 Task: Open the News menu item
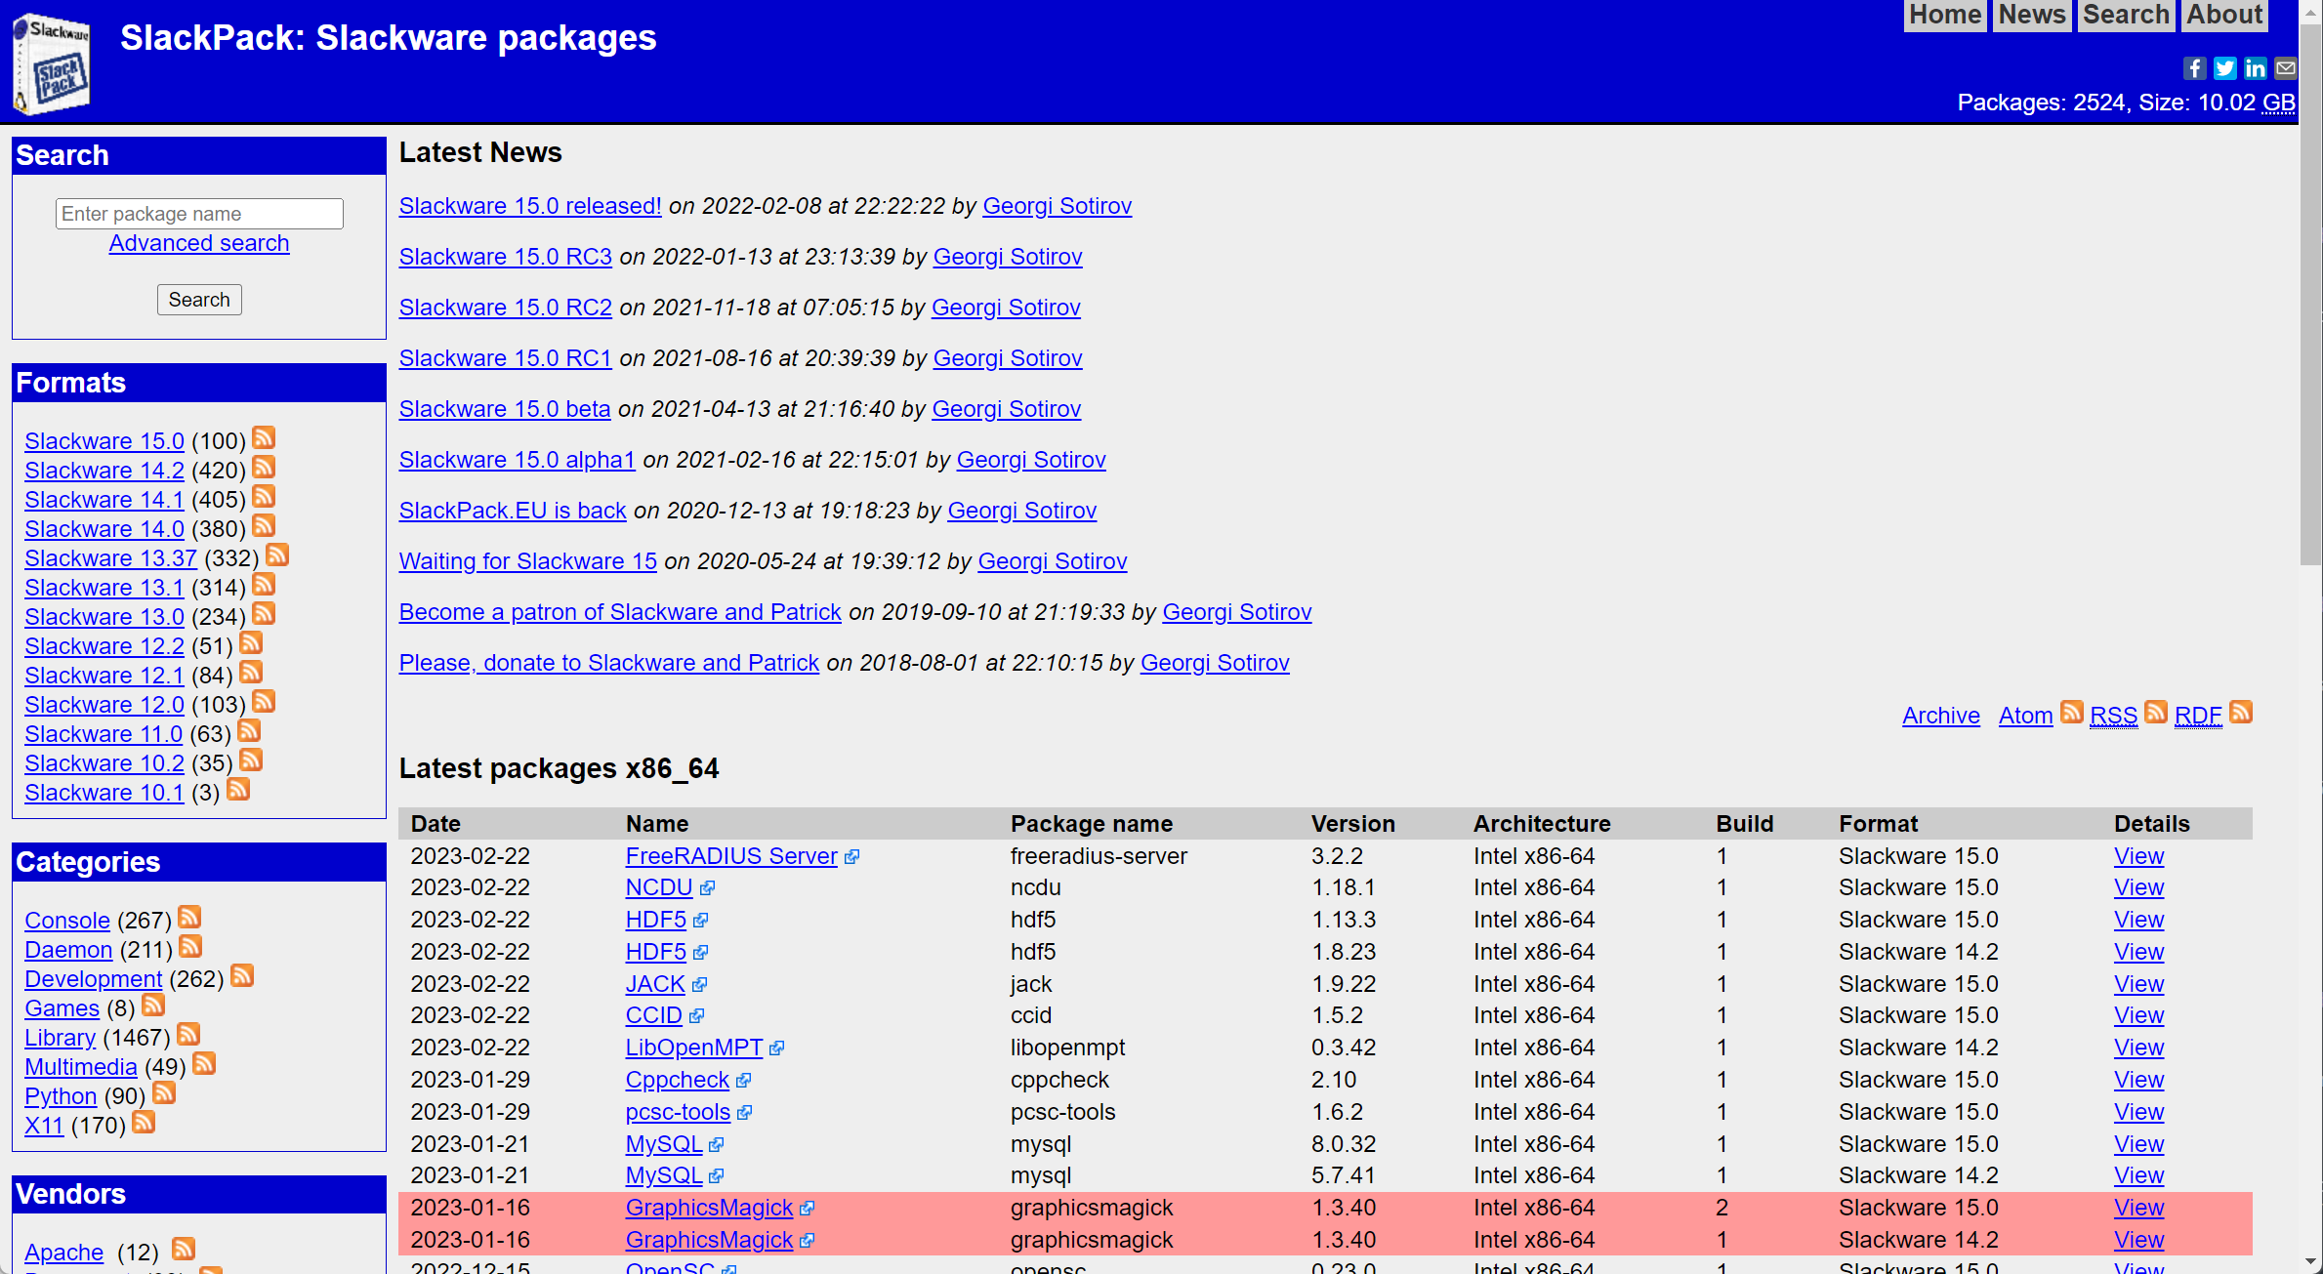tap(2031, 15)
